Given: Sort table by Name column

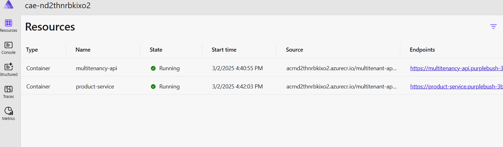Looking at the screenshot, I should coord(83,50).
